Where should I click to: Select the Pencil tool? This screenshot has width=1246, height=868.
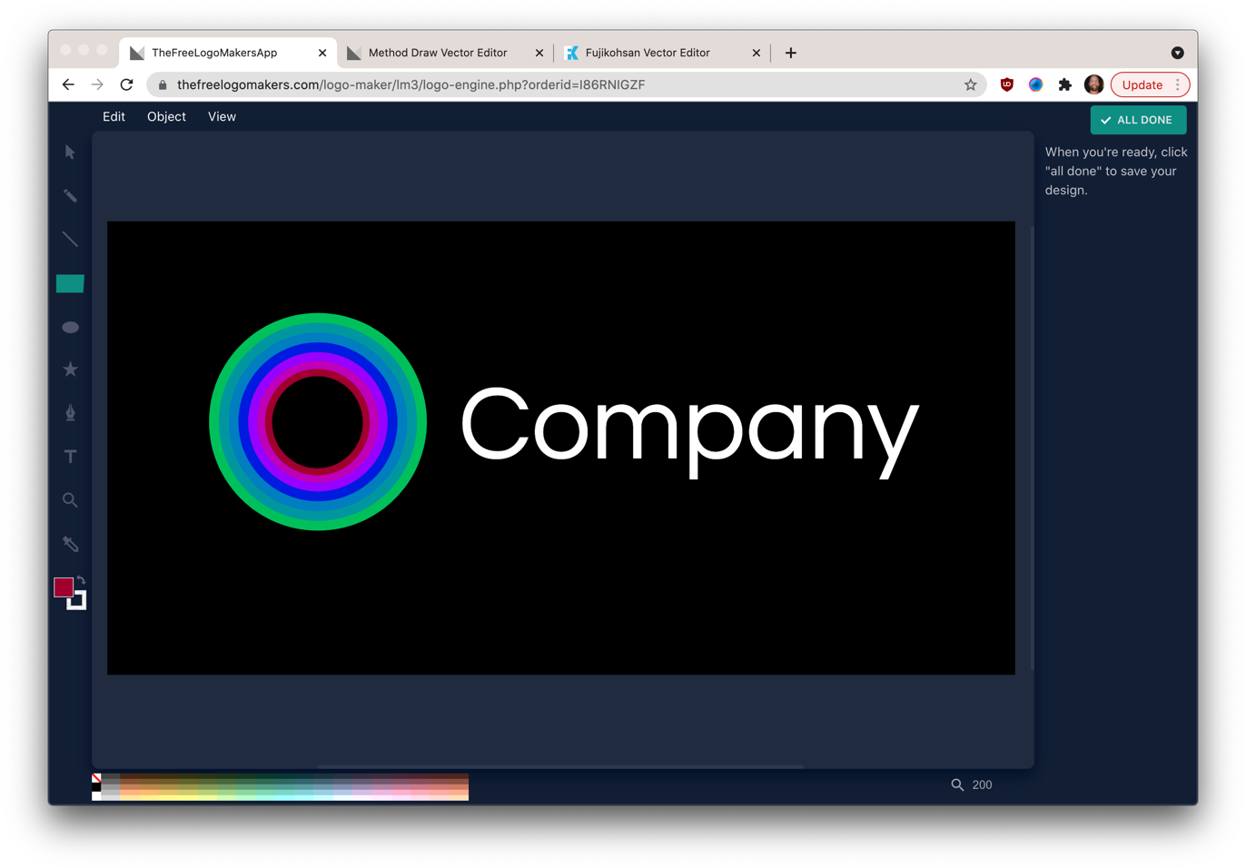(70, 196)
